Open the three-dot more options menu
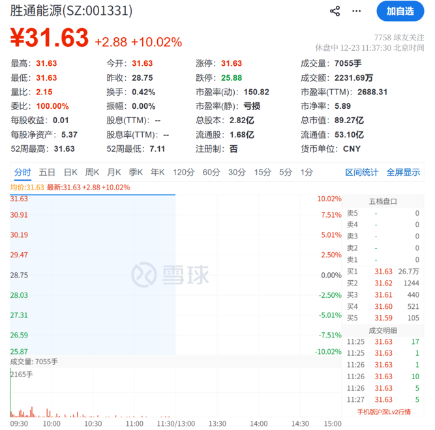The height and width of the screenshot is (430, 435). point(356,11)
